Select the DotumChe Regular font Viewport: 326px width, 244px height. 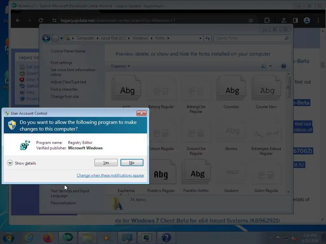pyautogui.click(x=196, y=137)
